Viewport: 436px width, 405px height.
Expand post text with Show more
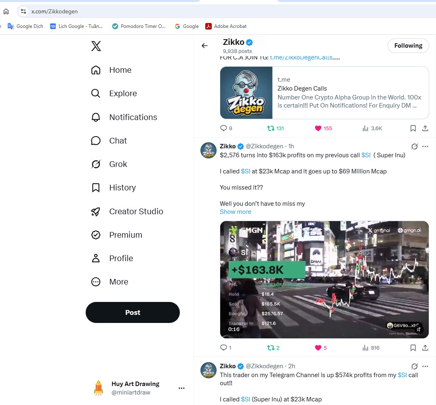tap(235, 212)
